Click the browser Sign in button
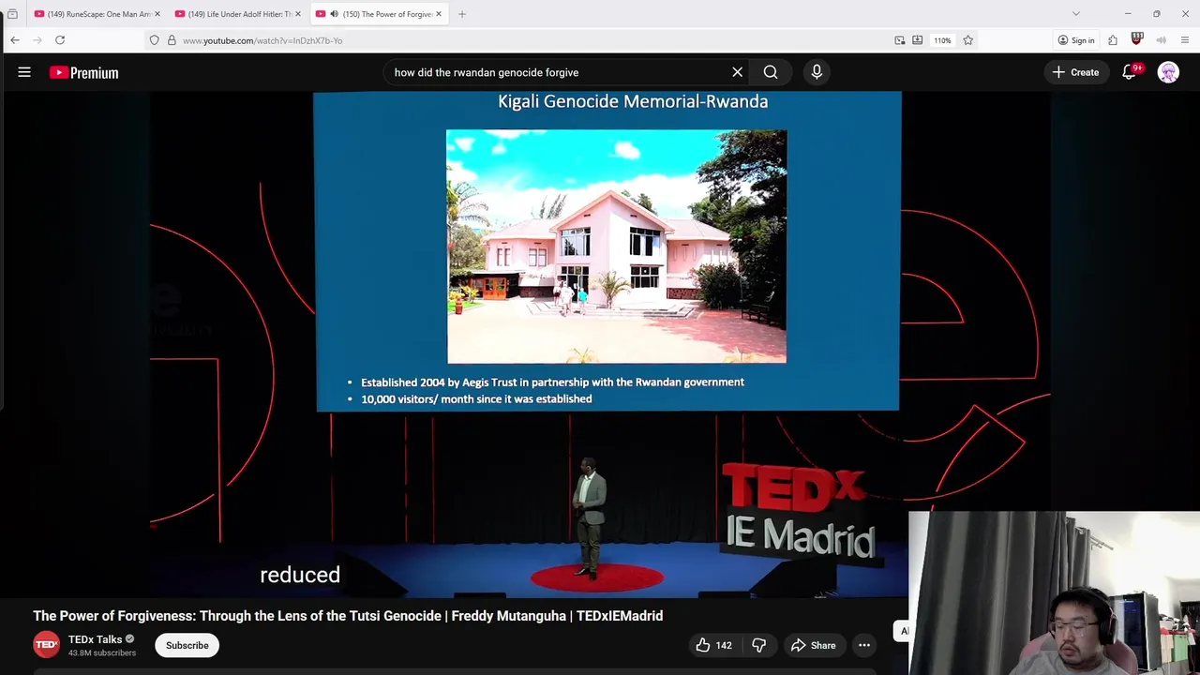Image resolution: width=1200 pixels, height=675 pixels. pos(1075,40)
